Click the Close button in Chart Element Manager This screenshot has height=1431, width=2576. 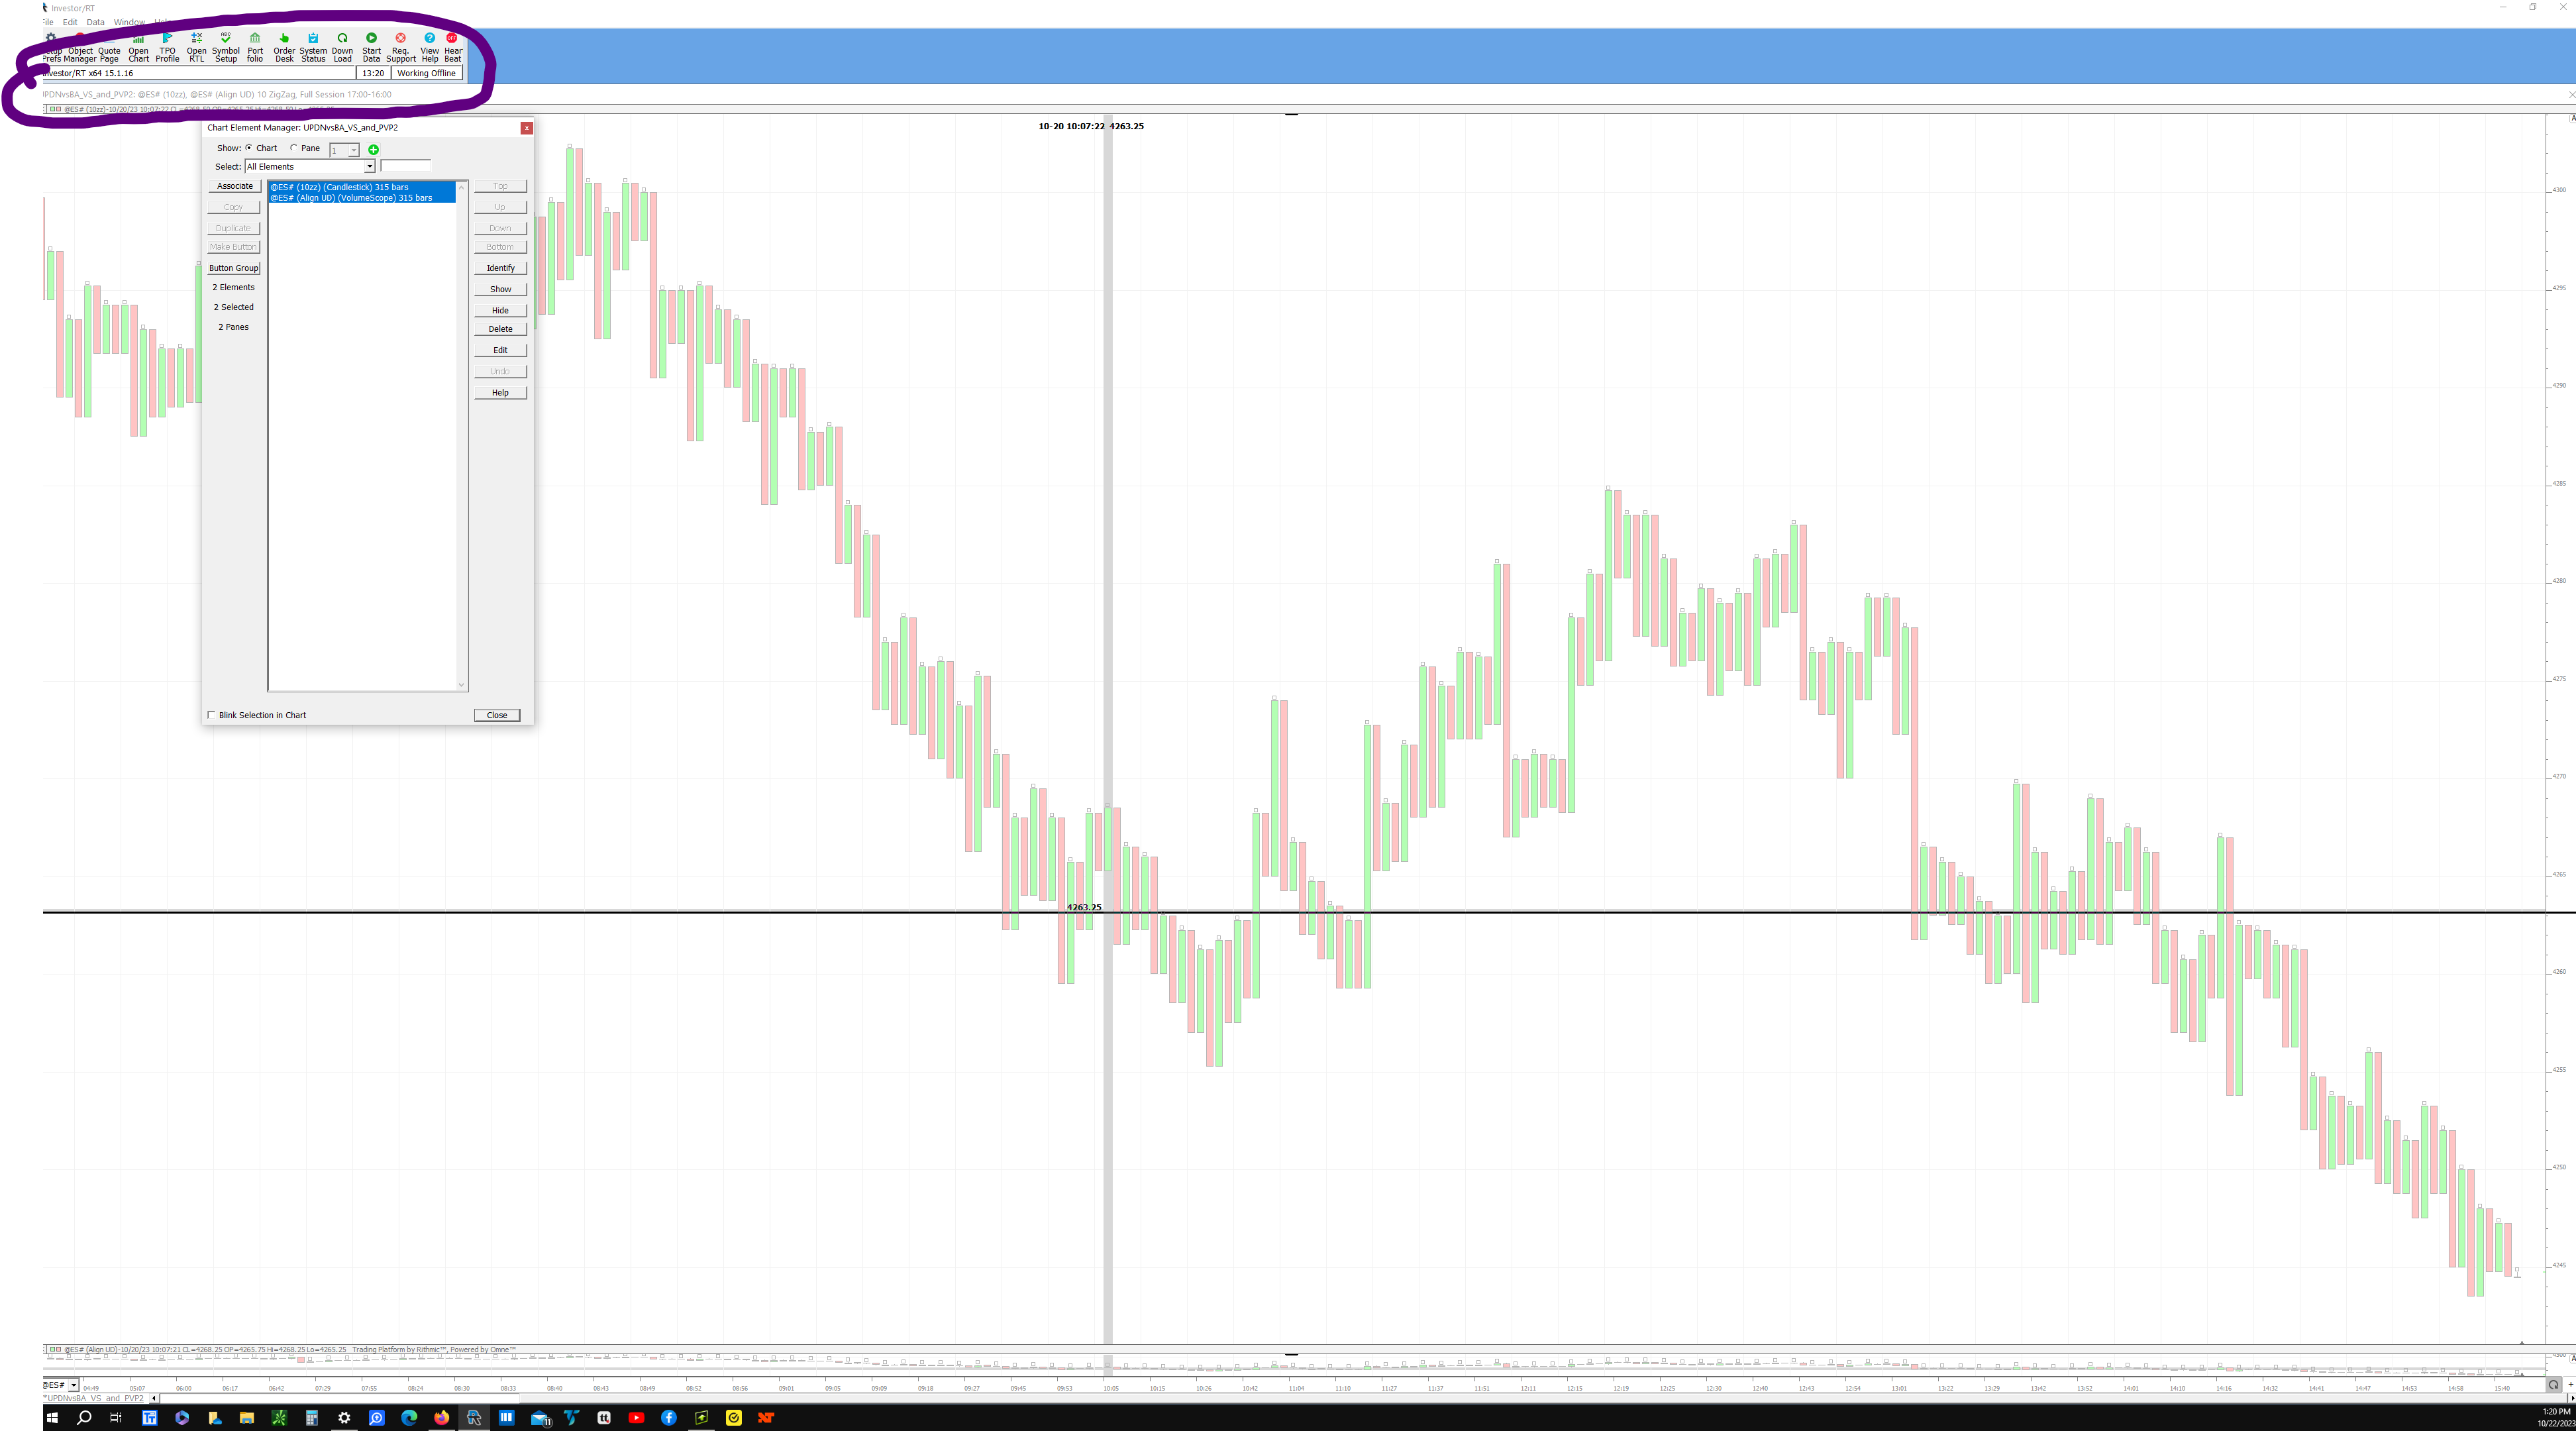point(497,715)
